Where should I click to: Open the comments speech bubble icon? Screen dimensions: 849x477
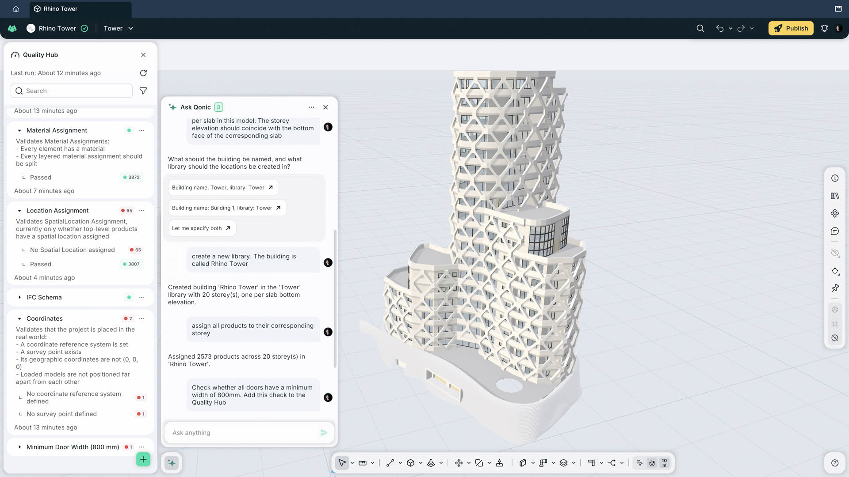(835, 231)
